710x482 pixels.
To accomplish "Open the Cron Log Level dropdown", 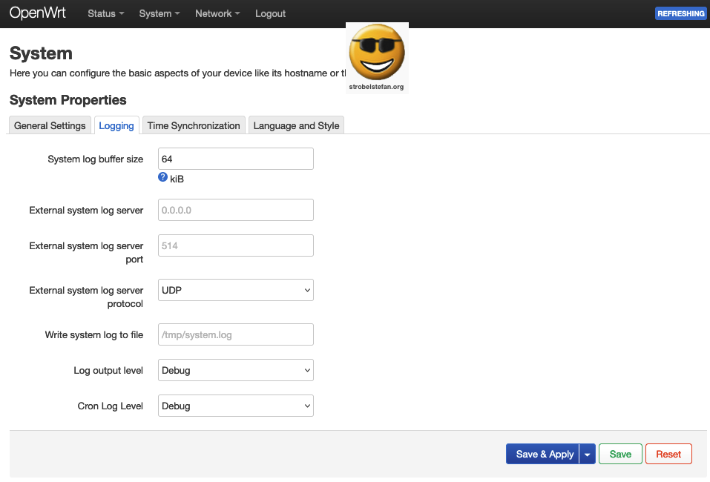I will (235, 406).
